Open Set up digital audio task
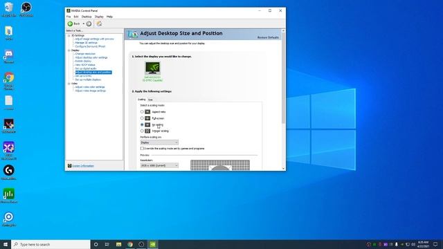Image resolution: width=443 pixels, height=249 pixels. [x=86, y=68]
